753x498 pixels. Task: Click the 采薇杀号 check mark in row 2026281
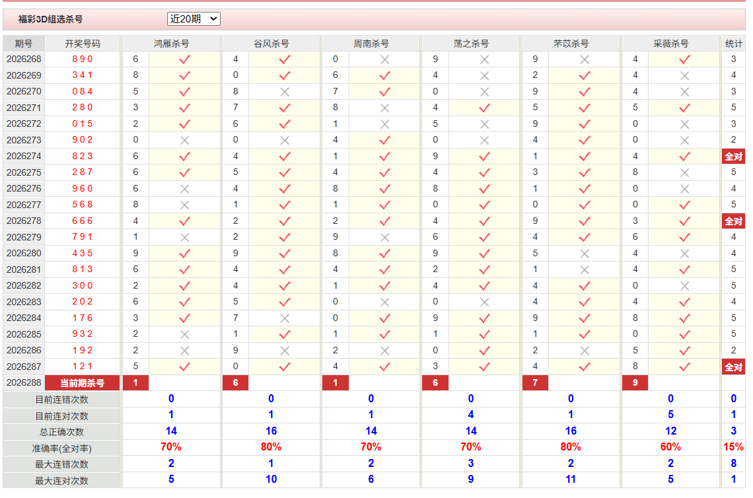[684, 269]
